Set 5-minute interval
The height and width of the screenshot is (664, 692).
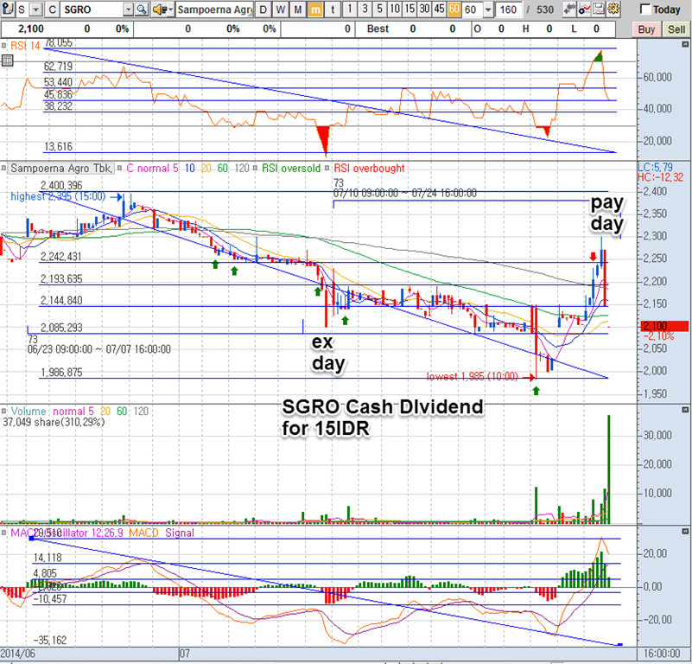tap(379, 9)
